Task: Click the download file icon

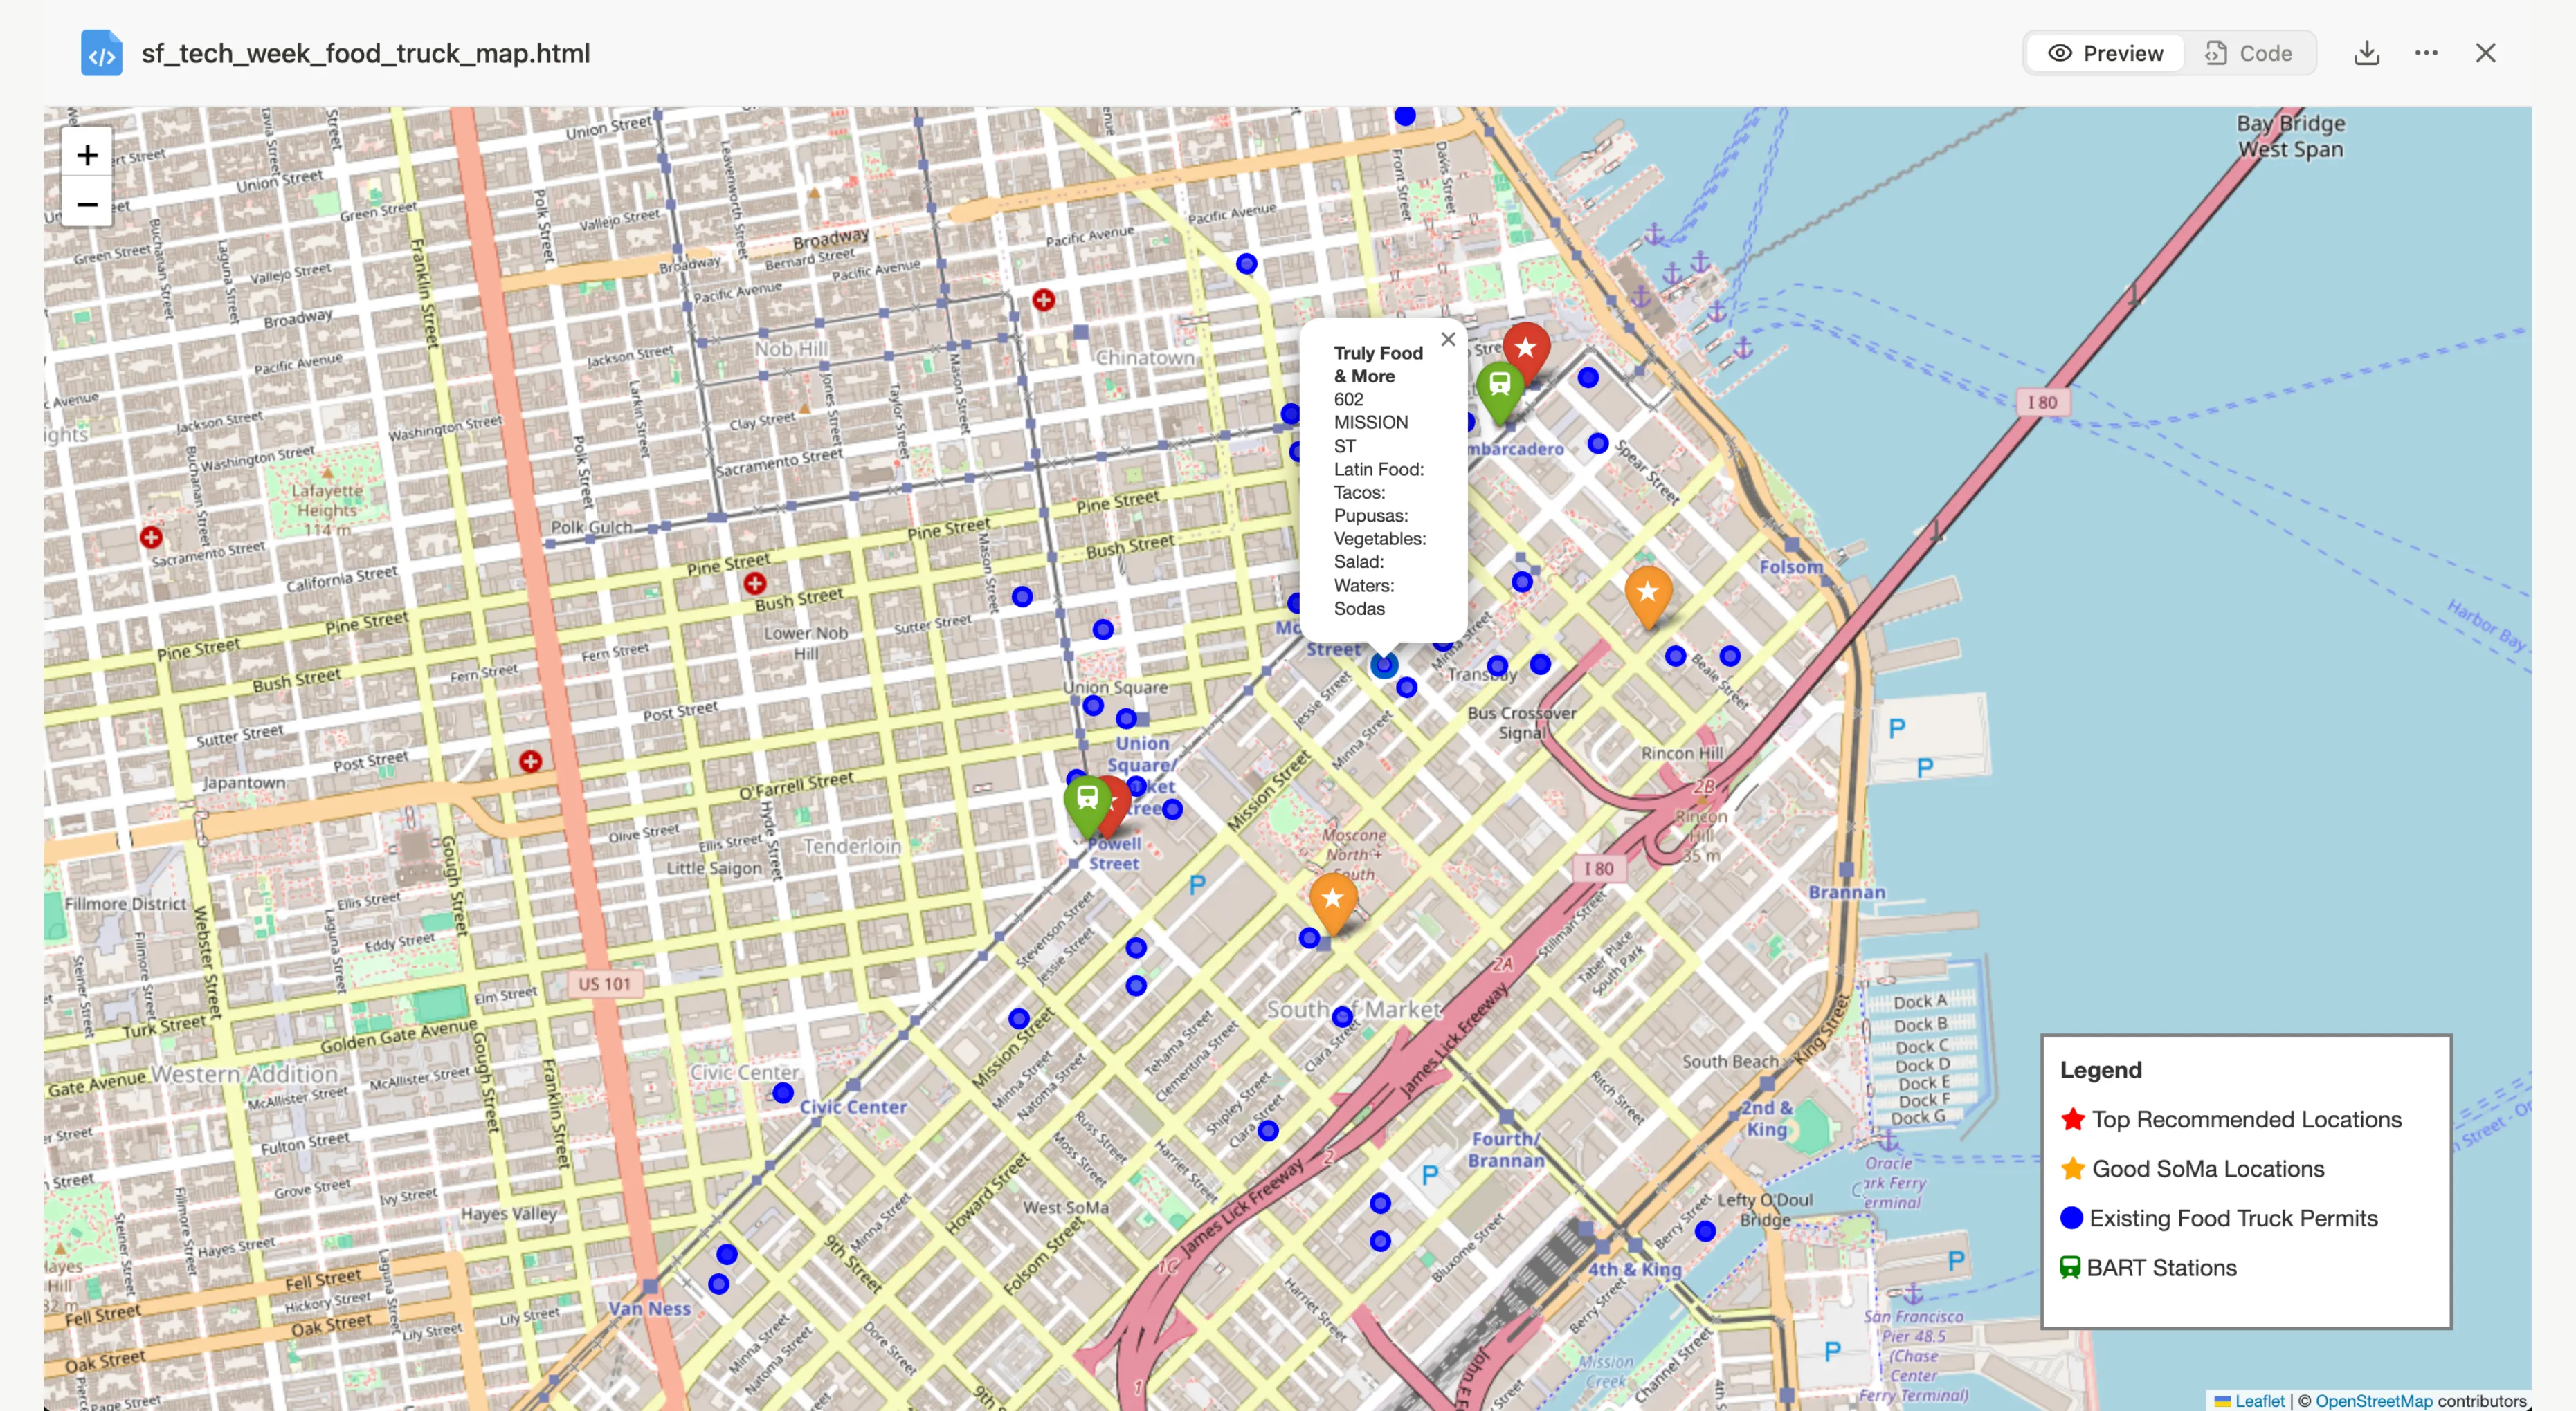Action: (2366, 53)
